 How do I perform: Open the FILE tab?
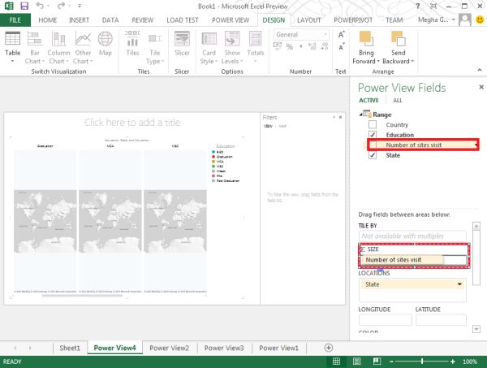point(15,19)
